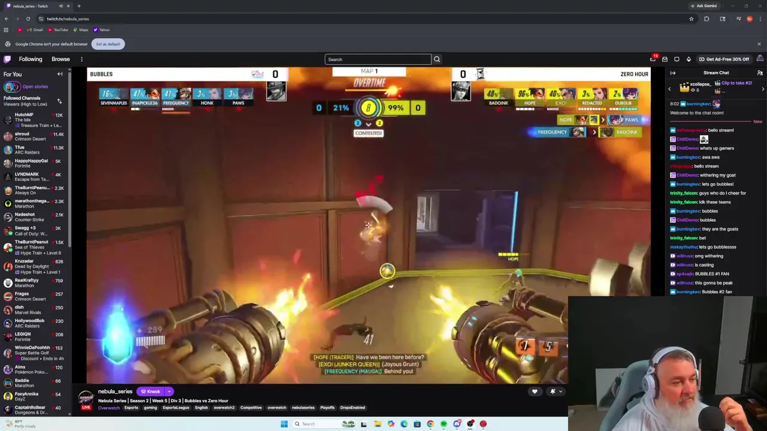The width and height of the screenshot is (767, 431).
Task: Open Spotify from taskbar
Action: (x=443, y=424)
